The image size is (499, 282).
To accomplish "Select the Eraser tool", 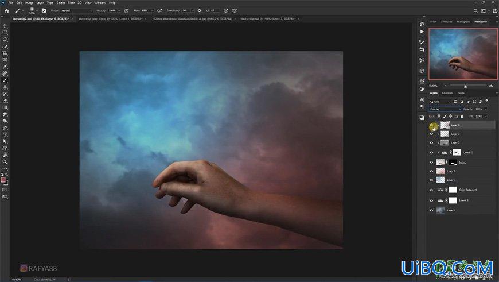I will click(x=5, y=101).
